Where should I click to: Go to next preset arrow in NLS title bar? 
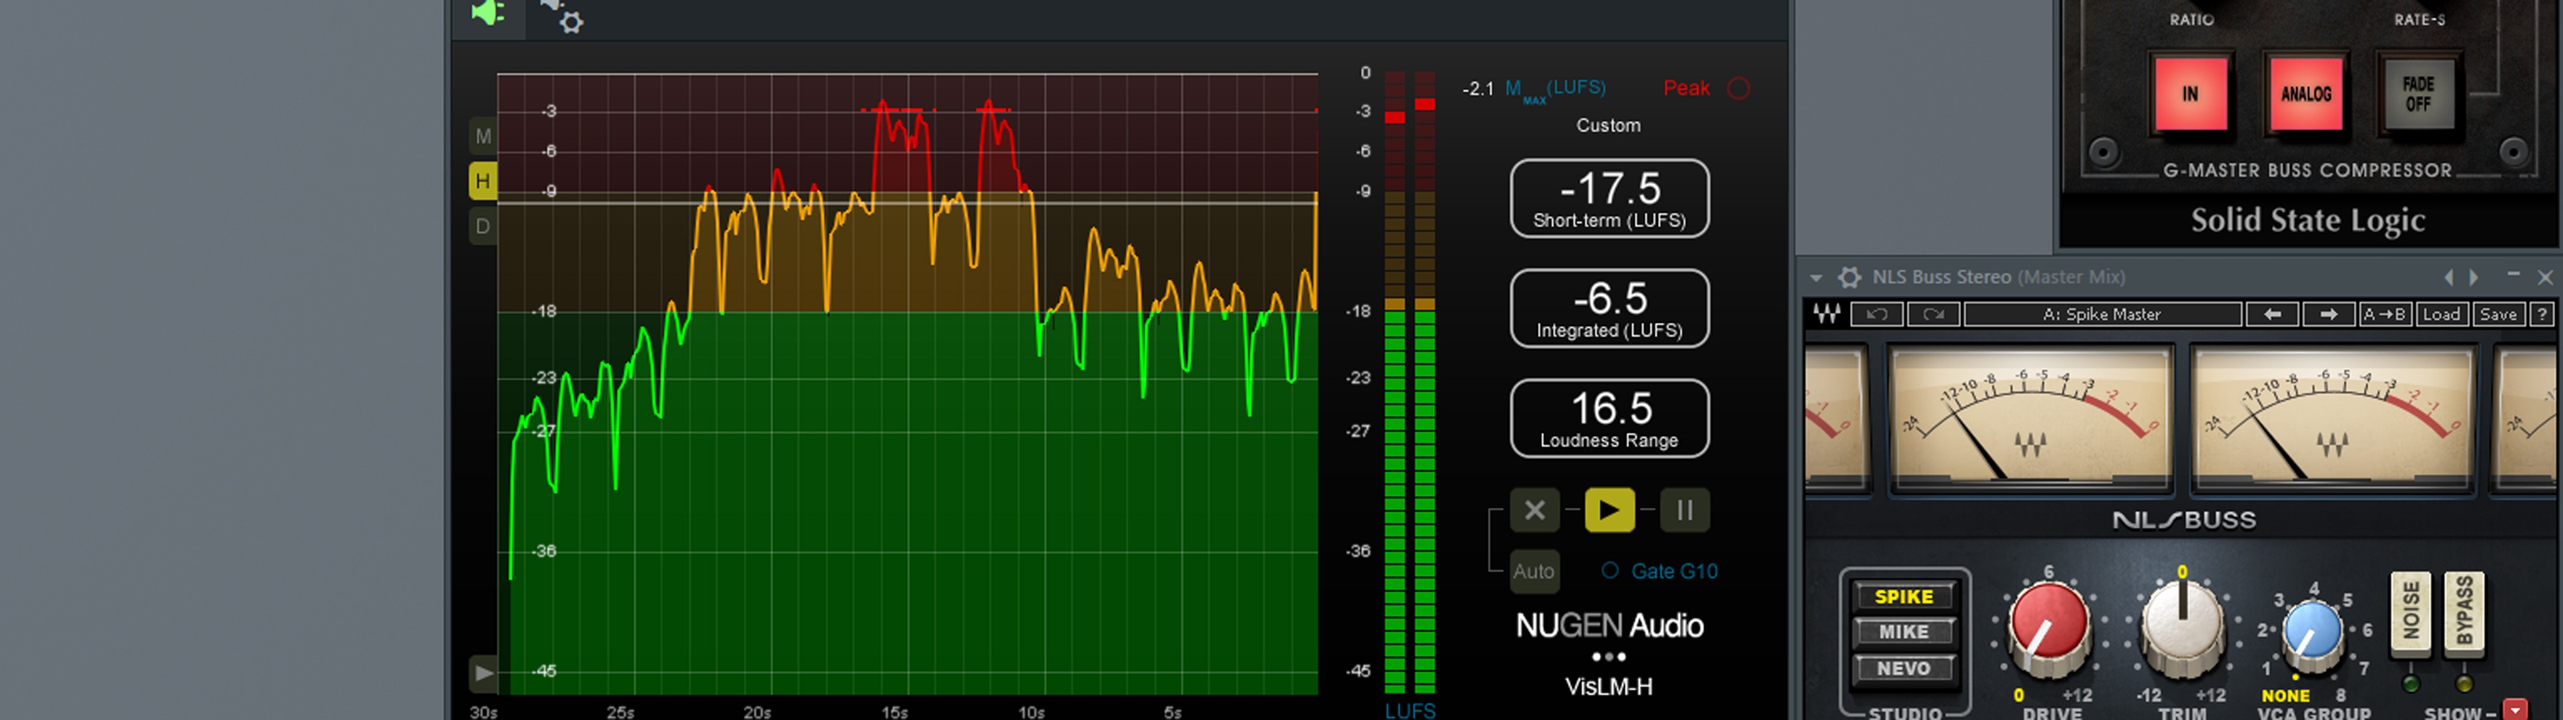coord(2474,277)
